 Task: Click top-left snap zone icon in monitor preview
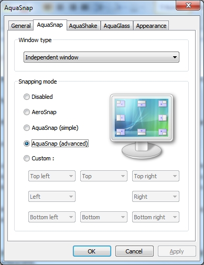pyautogui.click(x=121, y=104)
